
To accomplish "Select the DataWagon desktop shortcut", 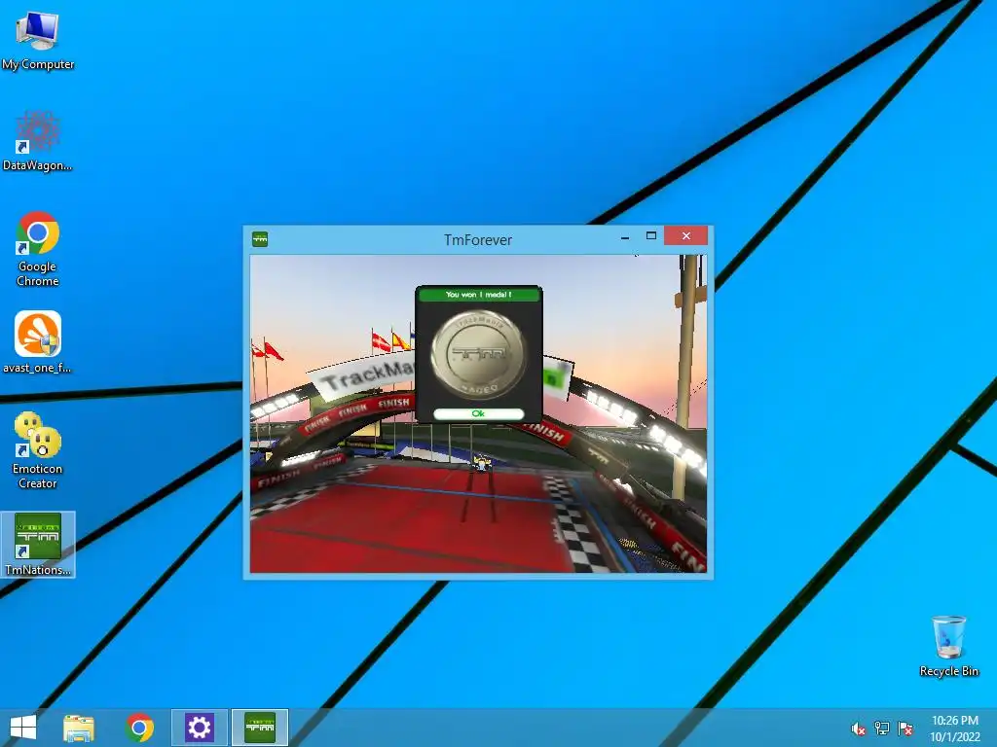I will point(38,141).
